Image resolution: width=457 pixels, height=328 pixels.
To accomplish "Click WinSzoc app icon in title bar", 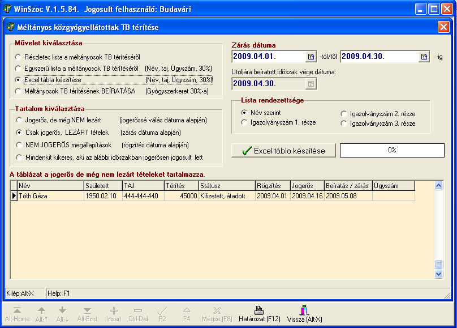I will click(x=7, y=8).
